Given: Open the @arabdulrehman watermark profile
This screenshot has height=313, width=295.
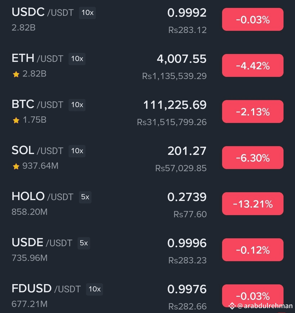Looking at the screenshot, I should point(265,306).
